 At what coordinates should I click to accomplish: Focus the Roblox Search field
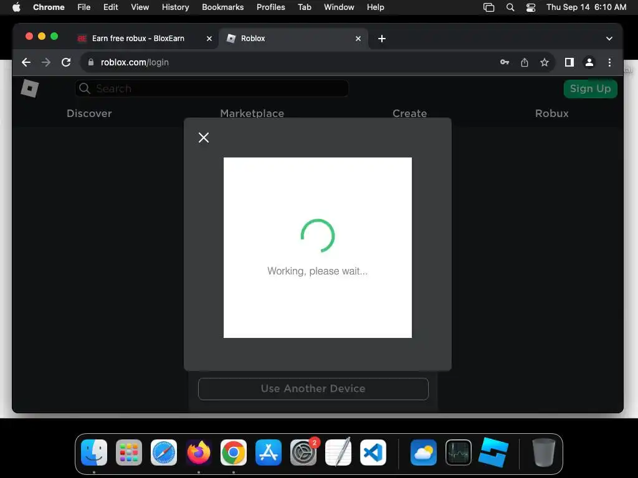[x=212, y=88]
